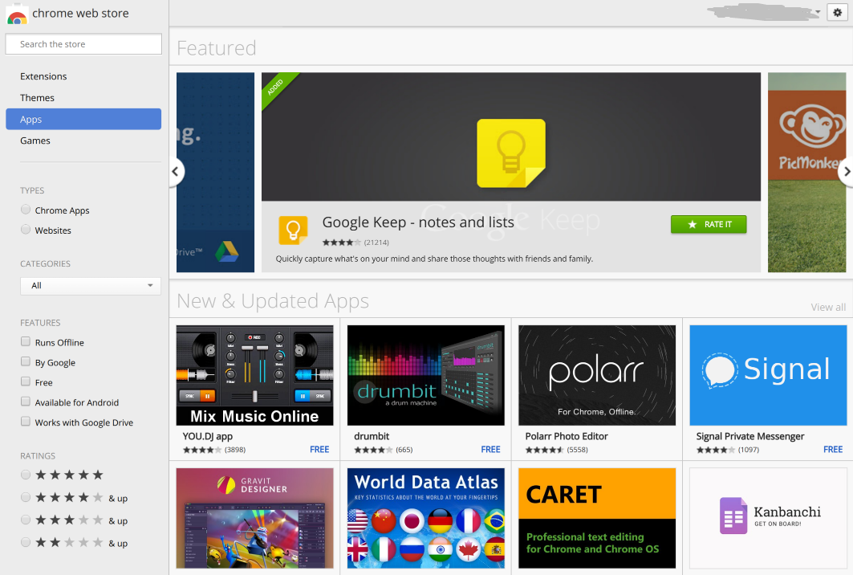Click the Google Keep star rating
Viewport: 853px width, 575px height.
click(x=342, y=243)
